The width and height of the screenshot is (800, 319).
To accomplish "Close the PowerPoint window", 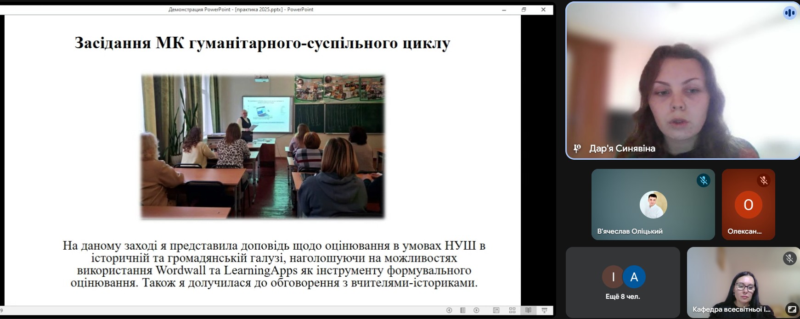I will [x=543, y=10].
